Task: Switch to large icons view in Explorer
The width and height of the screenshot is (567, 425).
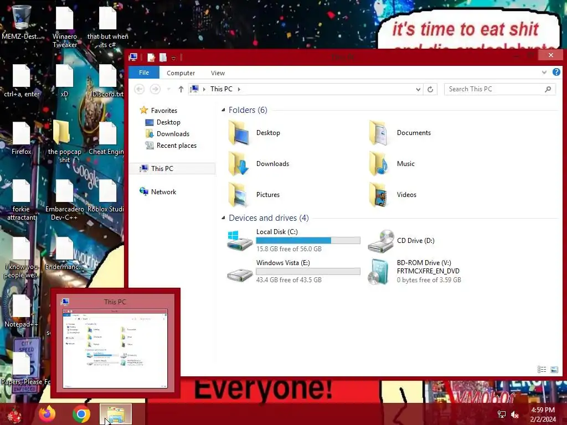Action: pos(554,369)
